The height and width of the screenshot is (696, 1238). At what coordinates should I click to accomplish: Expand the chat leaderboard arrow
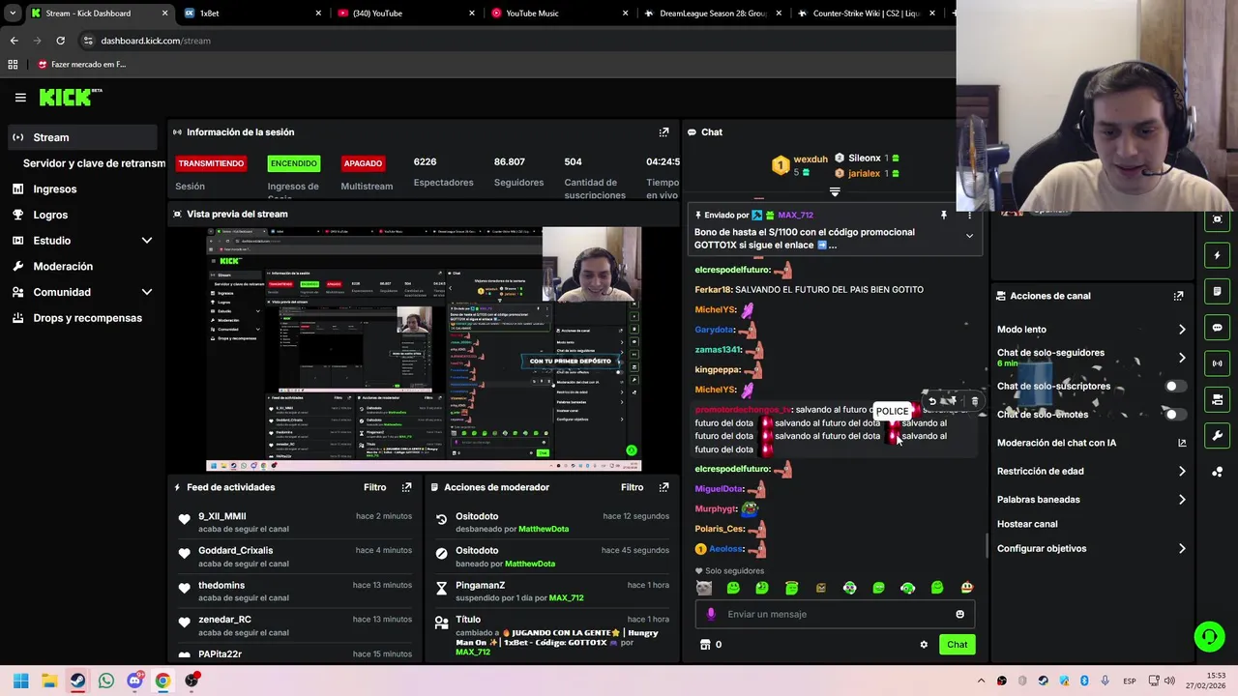(x=835, y=191)
